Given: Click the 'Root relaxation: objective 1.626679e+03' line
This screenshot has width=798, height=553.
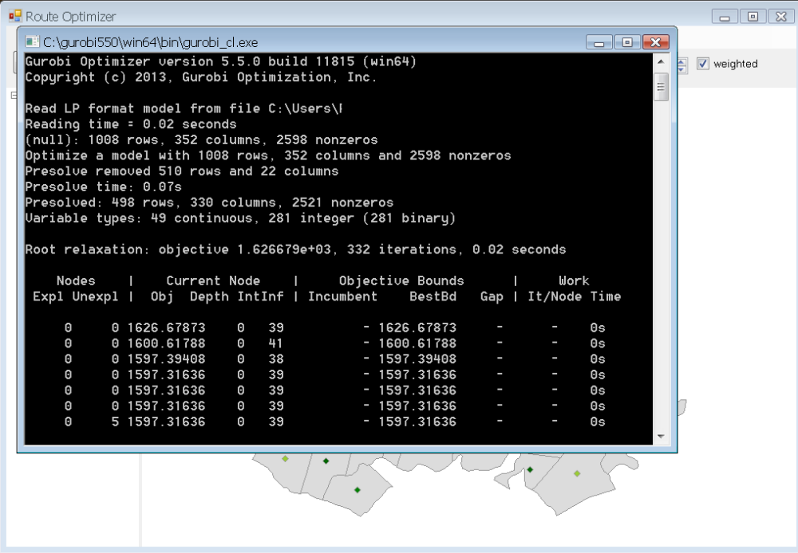Looking at the screenshot, I should 296,249.
